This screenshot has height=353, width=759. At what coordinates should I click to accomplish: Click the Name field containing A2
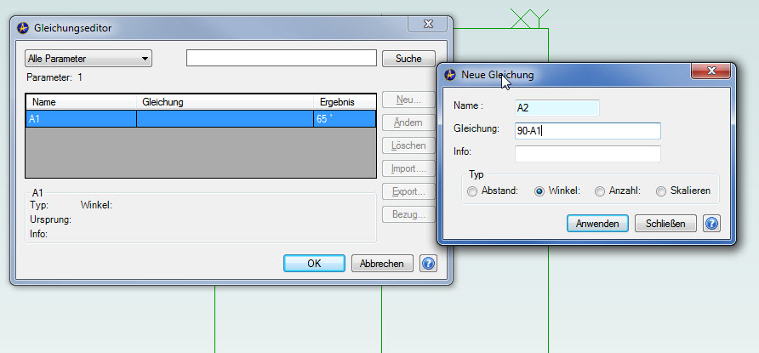557,108
